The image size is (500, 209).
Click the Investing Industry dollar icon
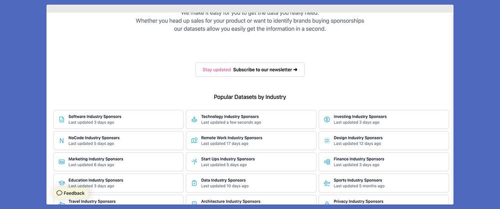coord(326,119)
